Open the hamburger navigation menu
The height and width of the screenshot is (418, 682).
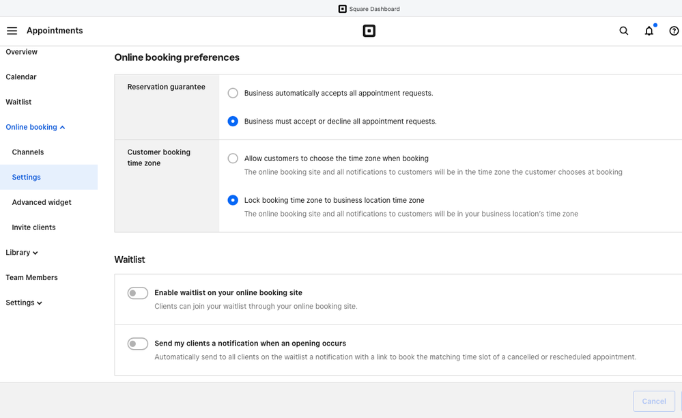12,31
